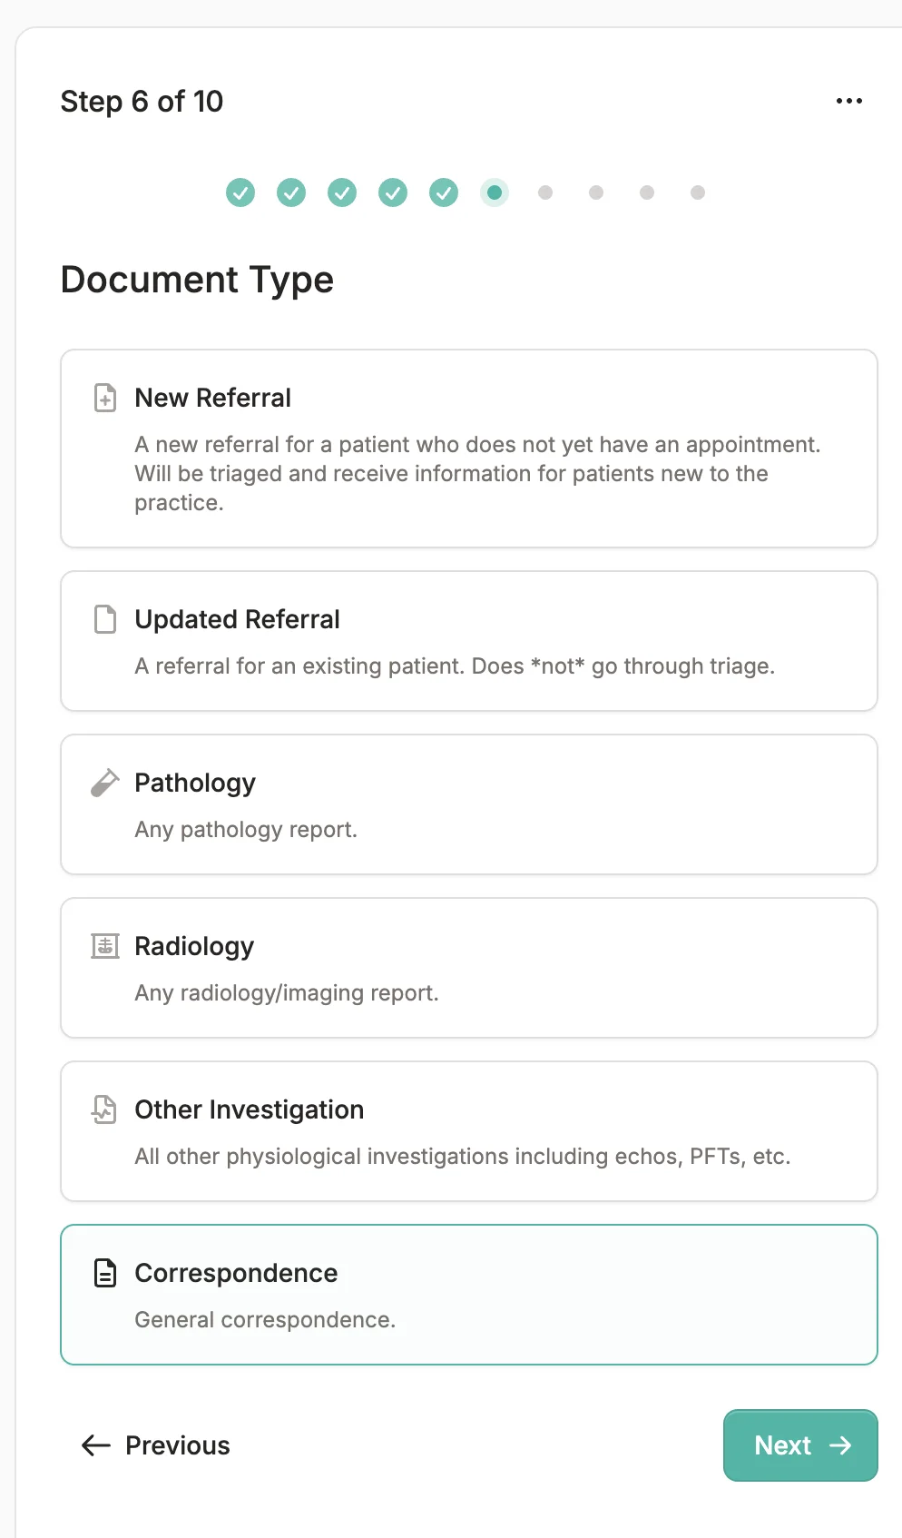
Task: Click the Other Investigation pulse document icon
Action: [105, 1109]
